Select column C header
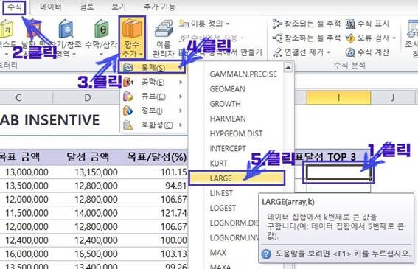The height and width of the screenshot is (269, 418). pos(18,98)
